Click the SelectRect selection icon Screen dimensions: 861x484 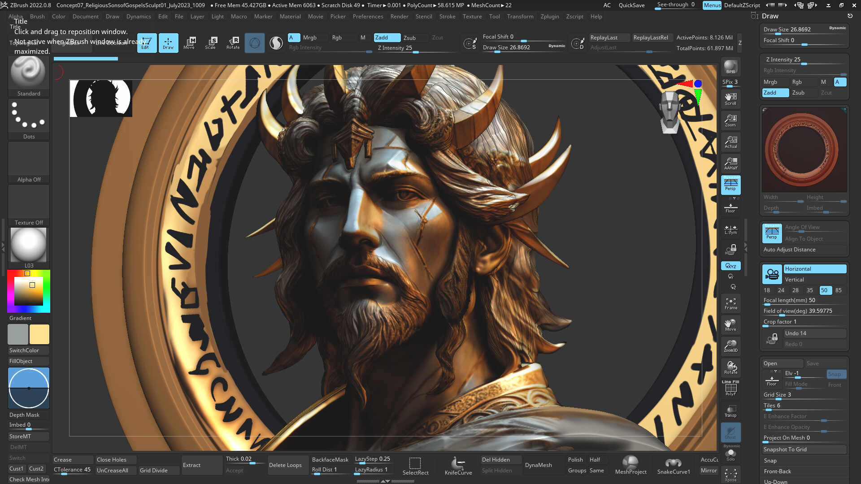point(415,465)
